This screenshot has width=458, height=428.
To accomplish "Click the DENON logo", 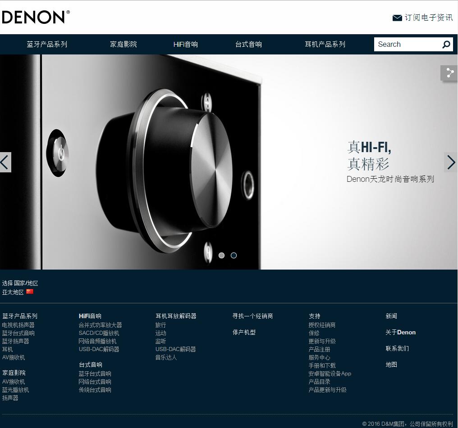I will pyautogui.click(x=36, y=17).
